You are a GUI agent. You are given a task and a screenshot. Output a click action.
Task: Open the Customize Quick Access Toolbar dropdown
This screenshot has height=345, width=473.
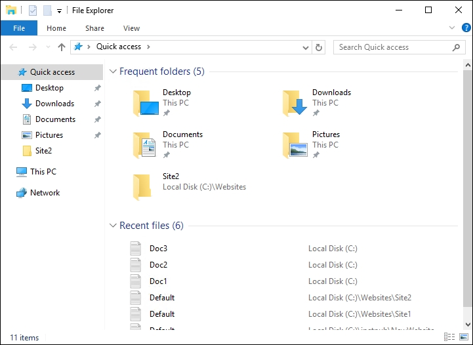[59, 11]
